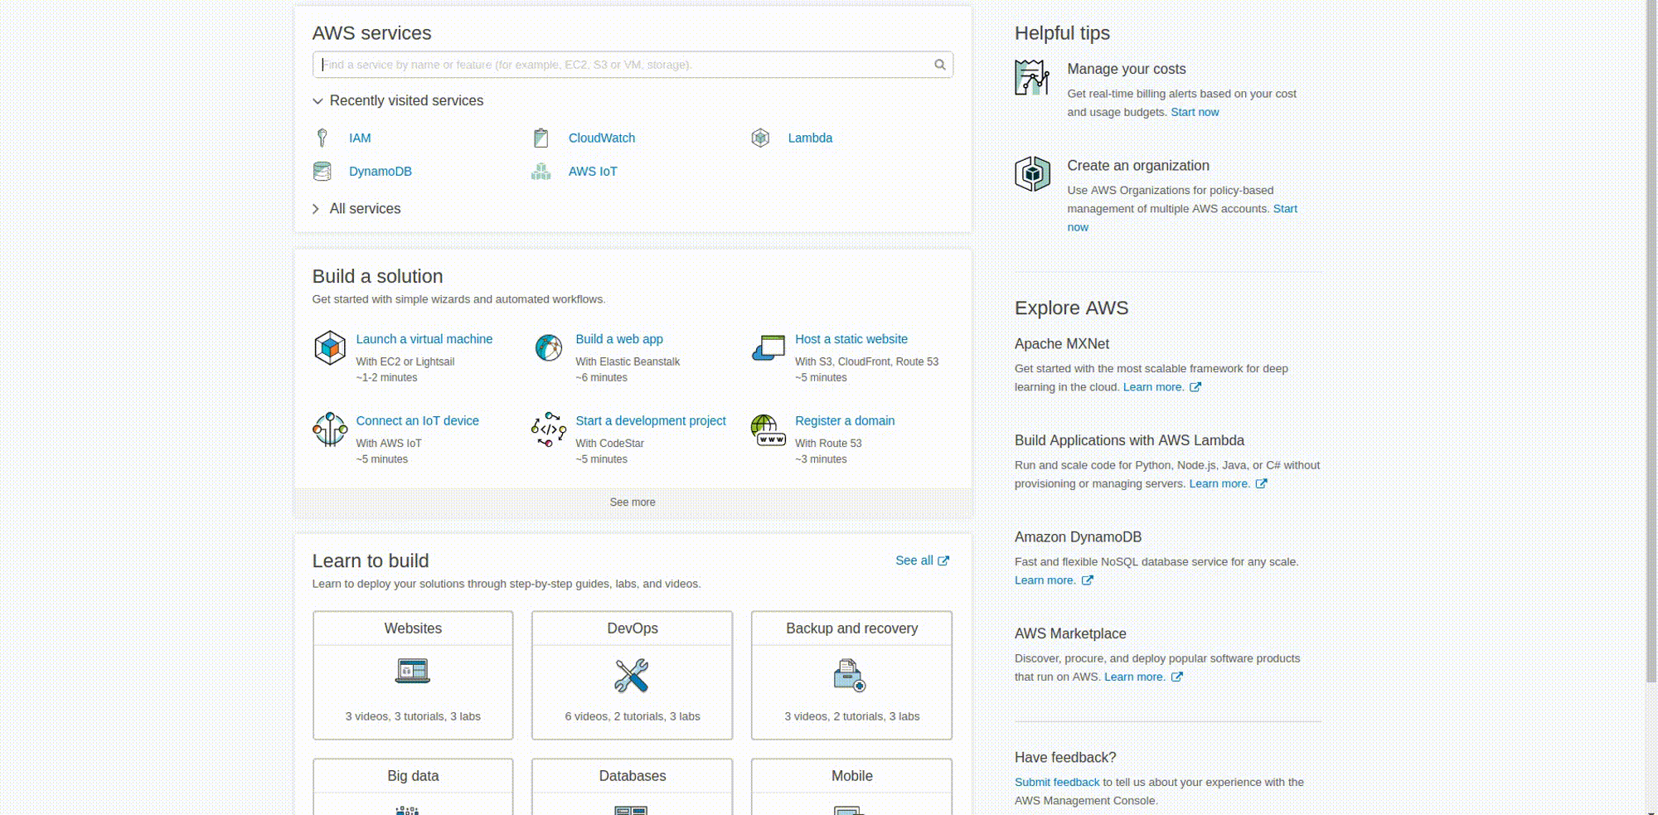Click 'With EC2 or Lightsail' text
Image resolution: width=1658 pixels, height=815 pixels.
pyautogui.click(x=405, y=362)
